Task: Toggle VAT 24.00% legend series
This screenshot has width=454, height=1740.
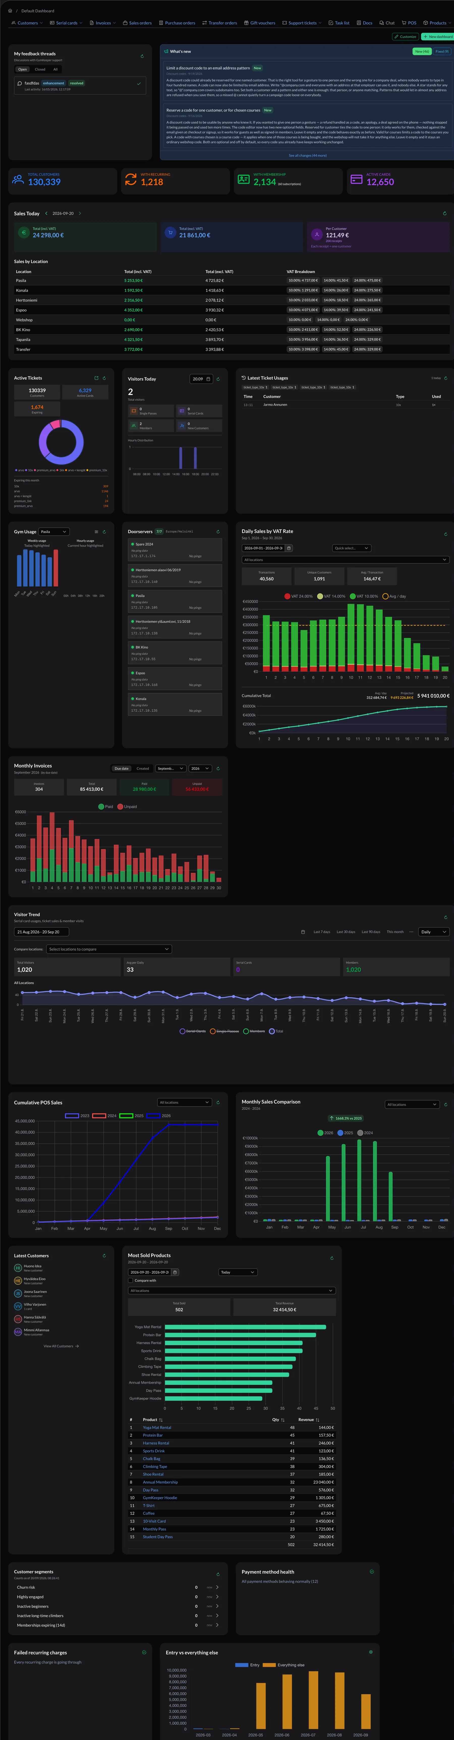Action: pyautogui.click(x=299, y=596)
